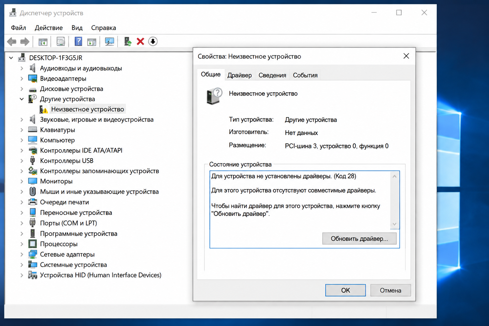Screen dimensions: 489x326
Task: Expand the Переносные устройства category
Action: [22, 213]
